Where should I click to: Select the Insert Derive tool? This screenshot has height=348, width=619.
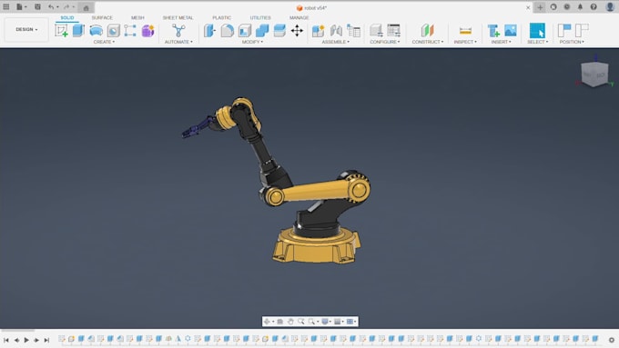click(493, 31)
